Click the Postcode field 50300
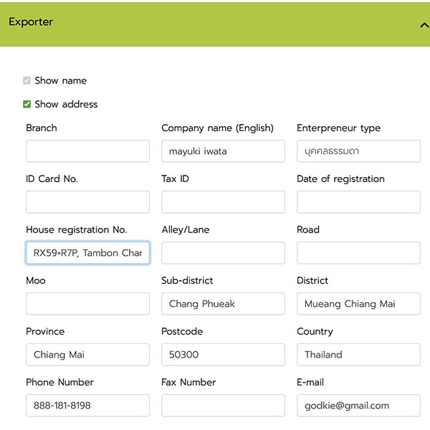This screenshot has height=430, width=430. tap(223, 355)
